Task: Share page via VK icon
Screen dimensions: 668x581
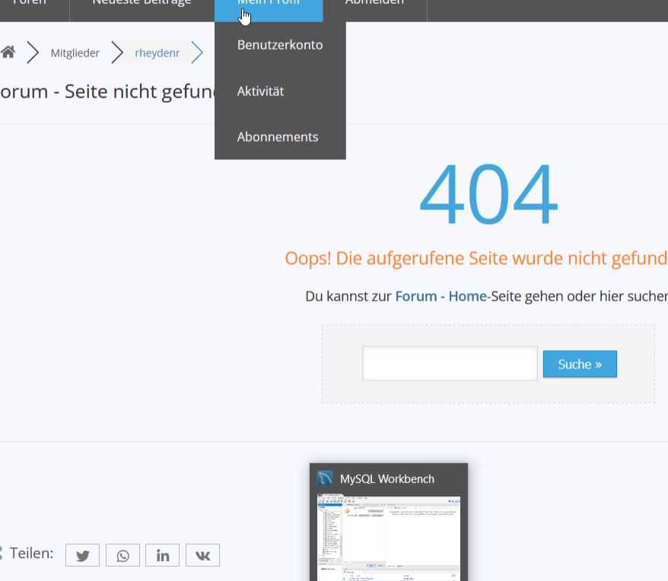Action: coord(202,555)
